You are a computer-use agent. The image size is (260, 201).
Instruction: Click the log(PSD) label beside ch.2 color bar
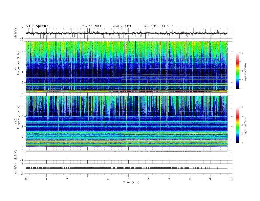pyautogui.click(x=246, y=126)
